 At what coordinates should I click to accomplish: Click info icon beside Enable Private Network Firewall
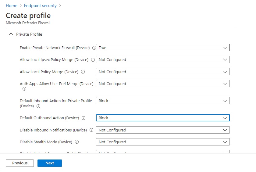94,48
